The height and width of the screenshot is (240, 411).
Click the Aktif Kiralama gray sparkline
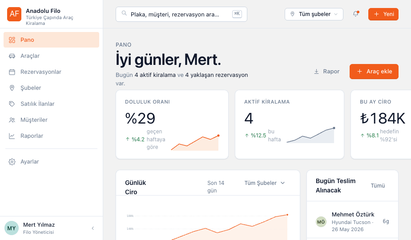coord(311,135)
